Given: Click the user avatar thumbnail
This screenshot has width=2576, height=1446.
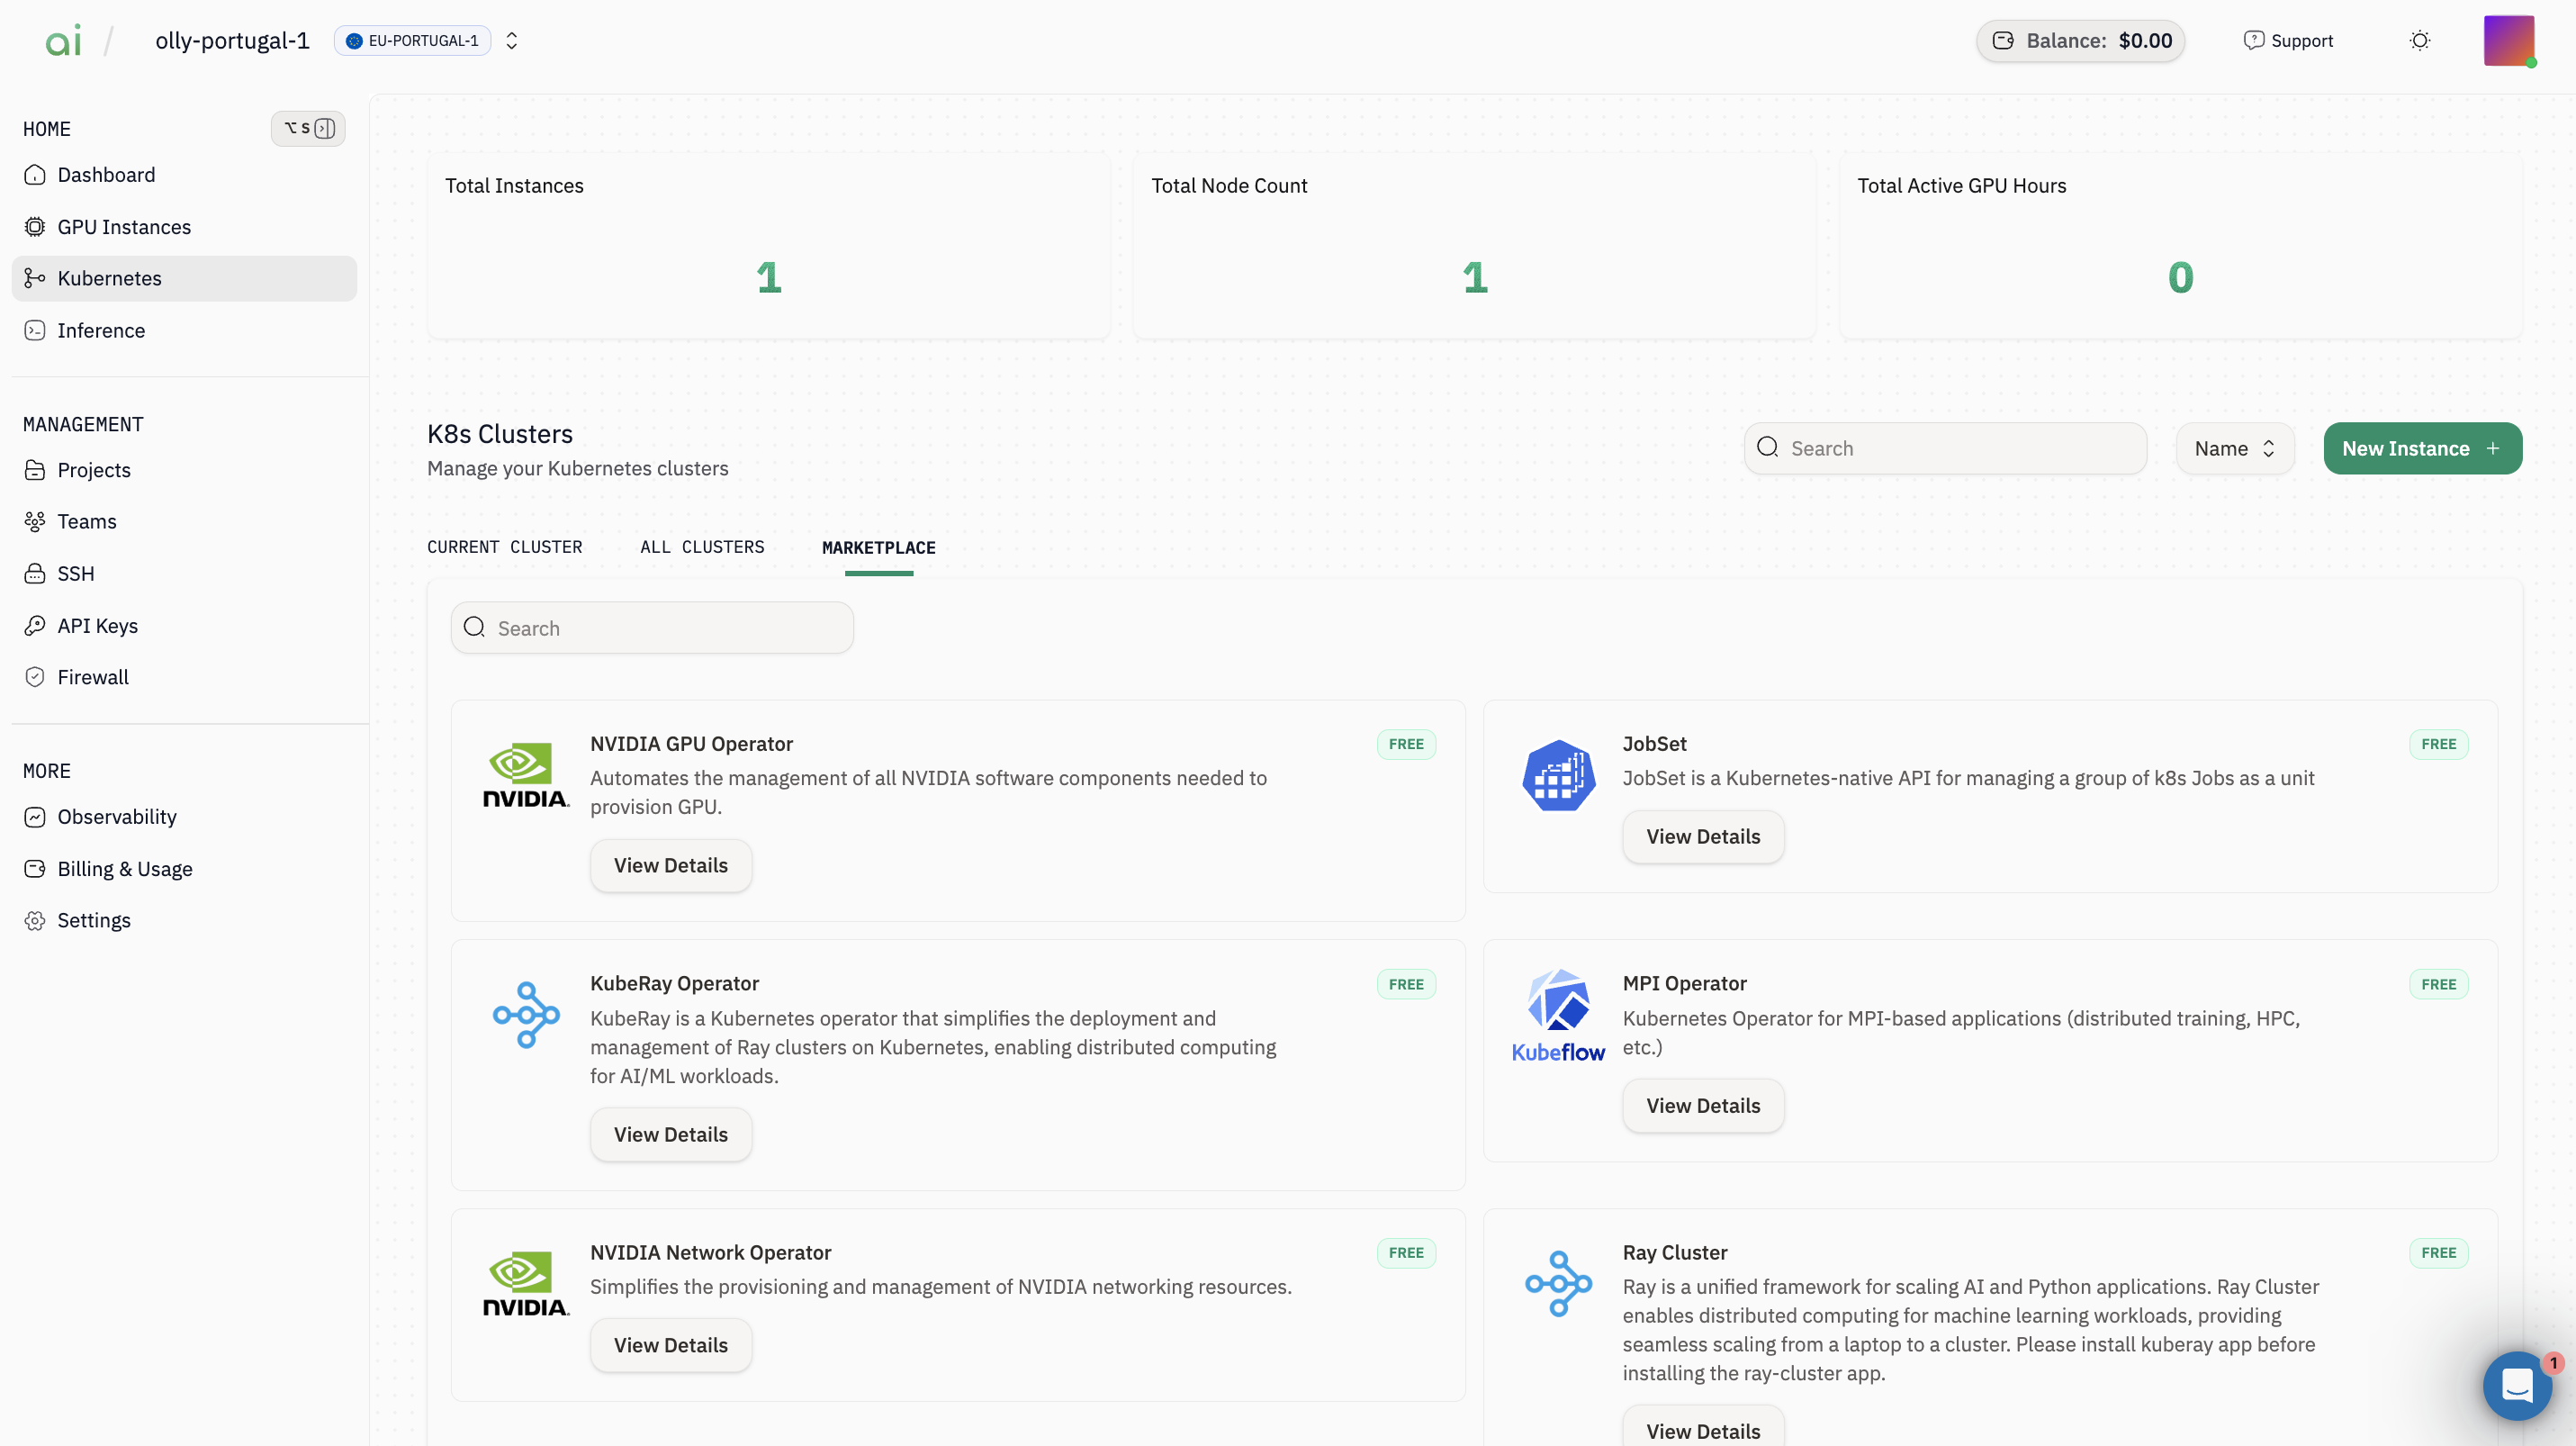Looking at the screenshot, I should point(2508,41).
